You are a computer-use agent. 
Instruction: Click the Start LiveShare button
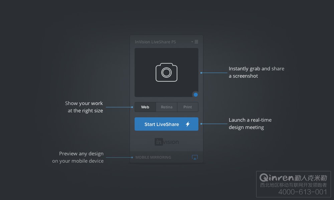tap(166, 124)
